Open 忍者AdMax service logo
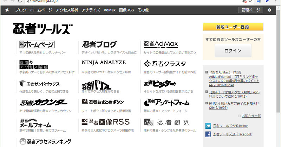The width and height of the screenshot is (281, 147). (x=161, y=44)
